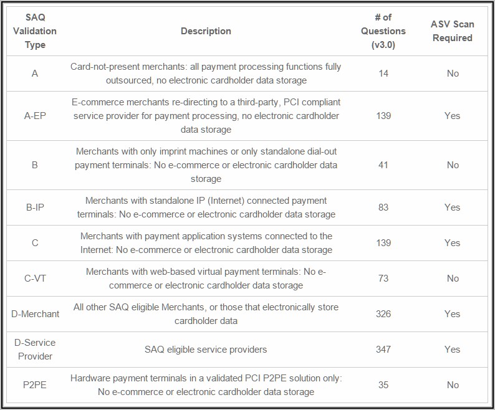Click the ASV scan "No" in the P2PE row
The image size is (495, 410).
tap(453, 385)
